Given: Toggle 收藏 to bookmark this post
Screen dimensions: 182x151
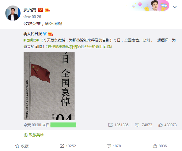Looking at the screenshot, I should 22,146.
